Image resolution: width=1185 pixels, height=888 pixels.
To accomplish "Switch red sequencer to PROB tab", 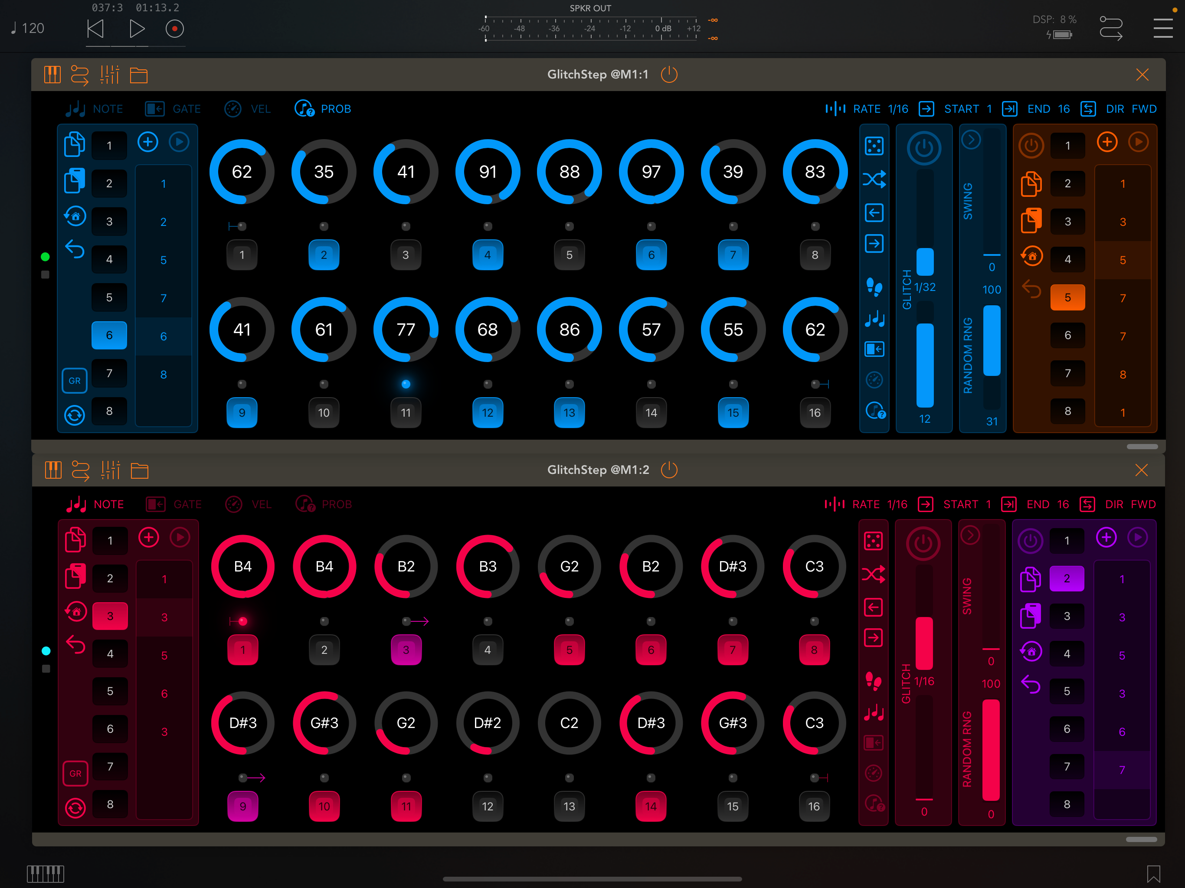I will tap(324, 505).
